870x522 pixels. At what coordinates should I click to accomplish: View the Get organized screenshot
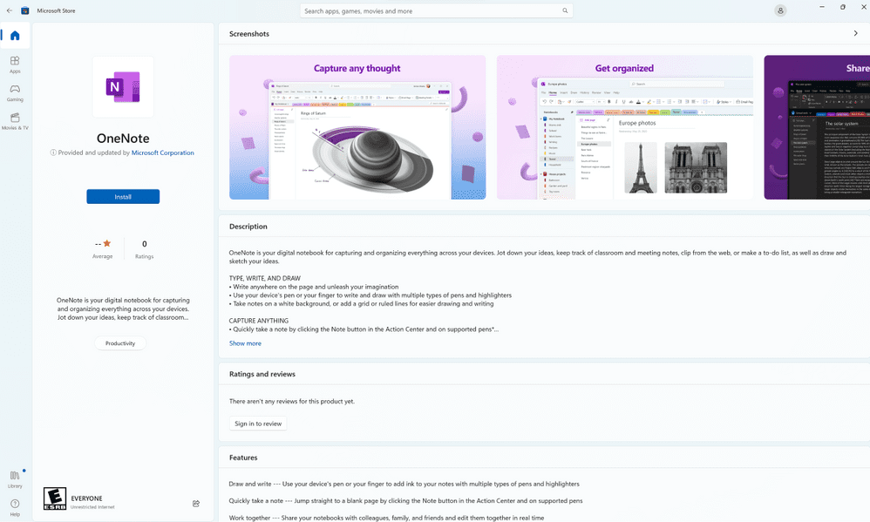(624, 126)
